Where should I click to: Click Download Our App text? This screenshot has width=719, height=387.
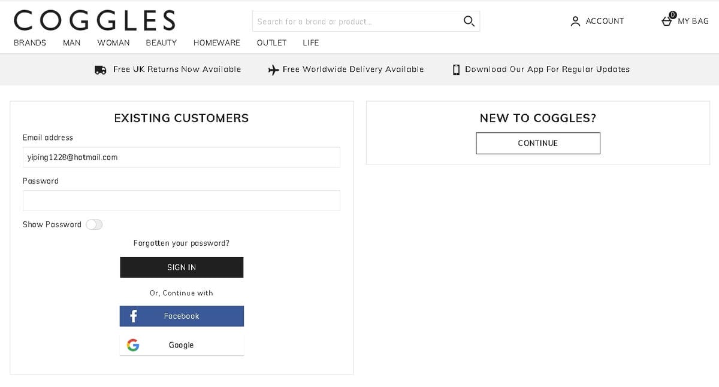point(548,69)
